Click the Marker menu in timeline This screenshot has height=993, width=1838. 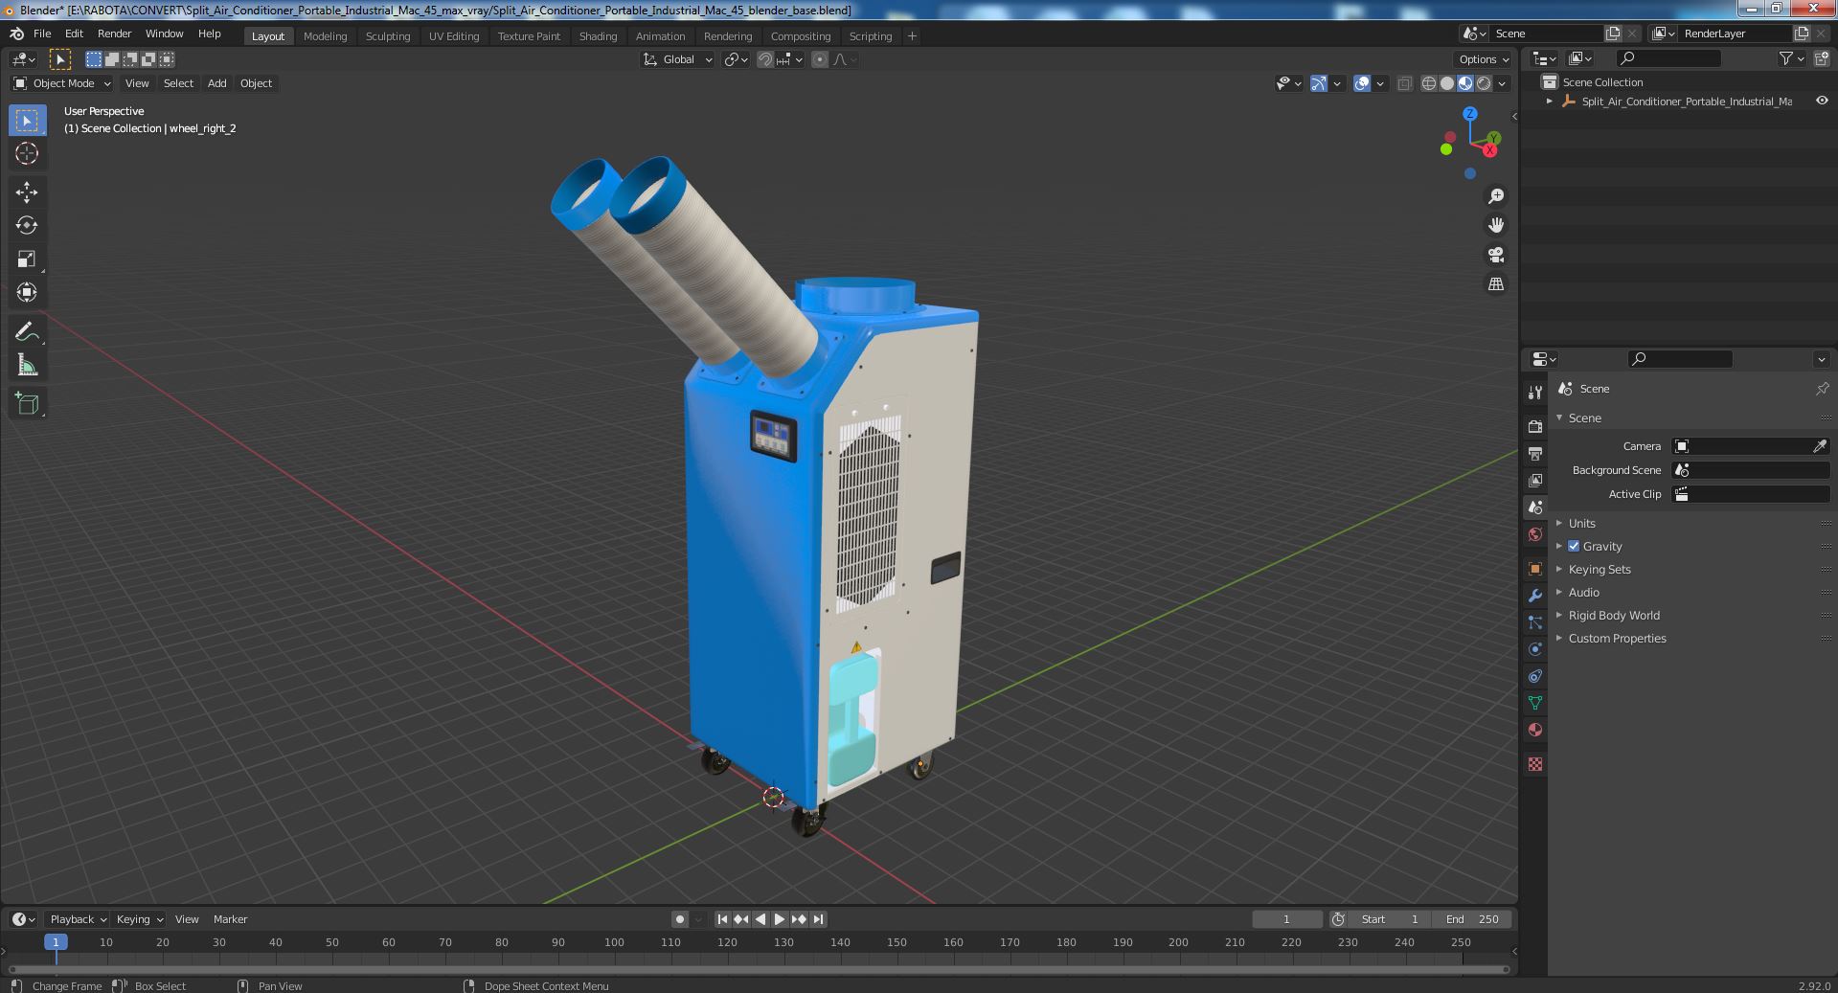(x=230, y=919)
